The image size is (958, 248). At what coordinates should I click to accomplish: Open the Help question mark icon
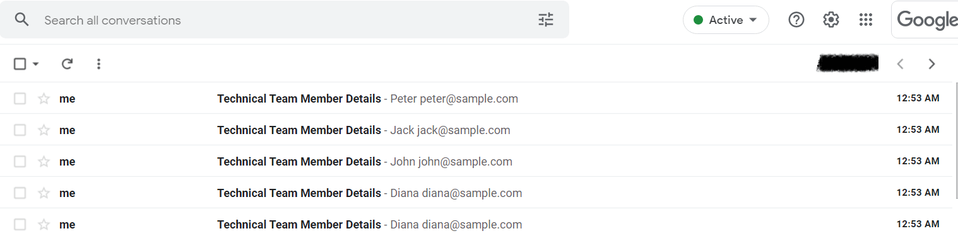[796, 20]
